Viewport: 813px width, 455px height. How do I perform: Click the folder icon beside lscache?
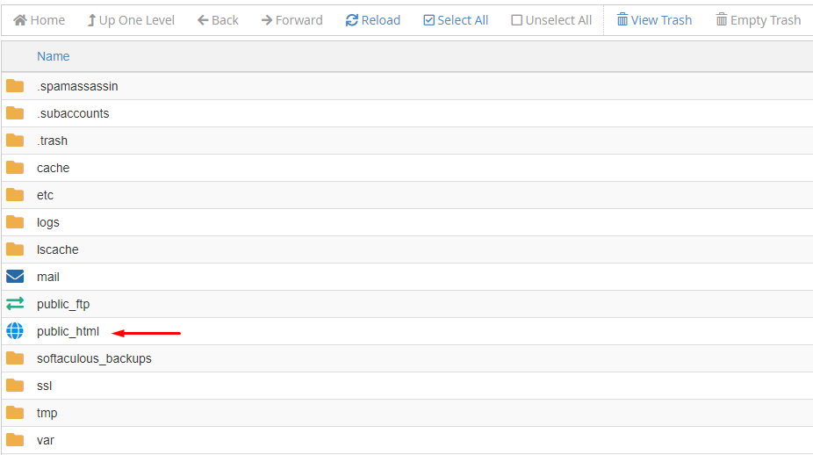point(15,249)
